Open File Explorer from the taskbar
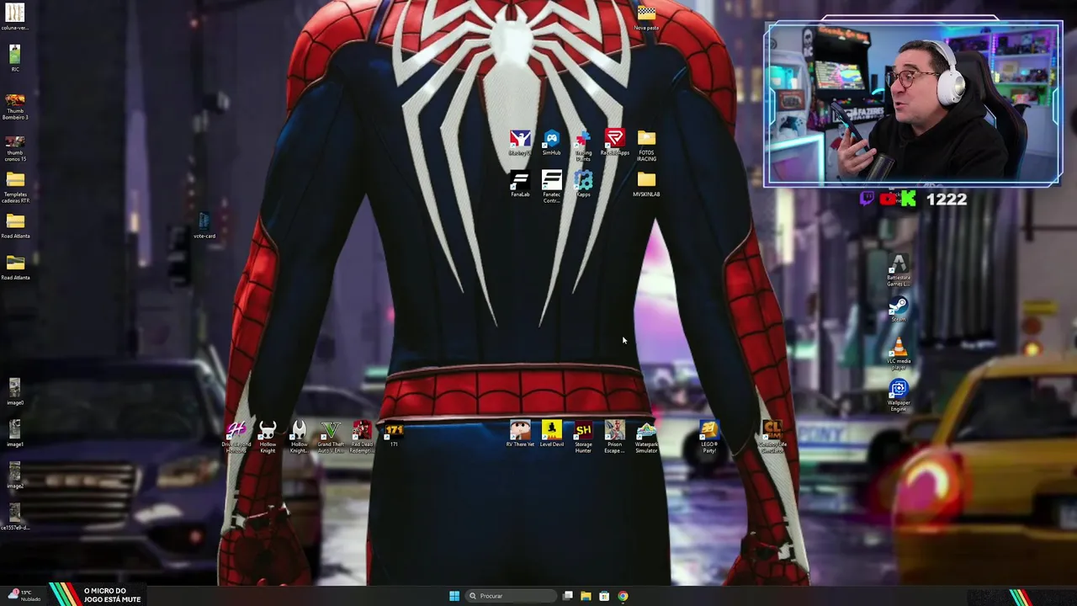The image size is (1077, 606). (x=586, y=596)
